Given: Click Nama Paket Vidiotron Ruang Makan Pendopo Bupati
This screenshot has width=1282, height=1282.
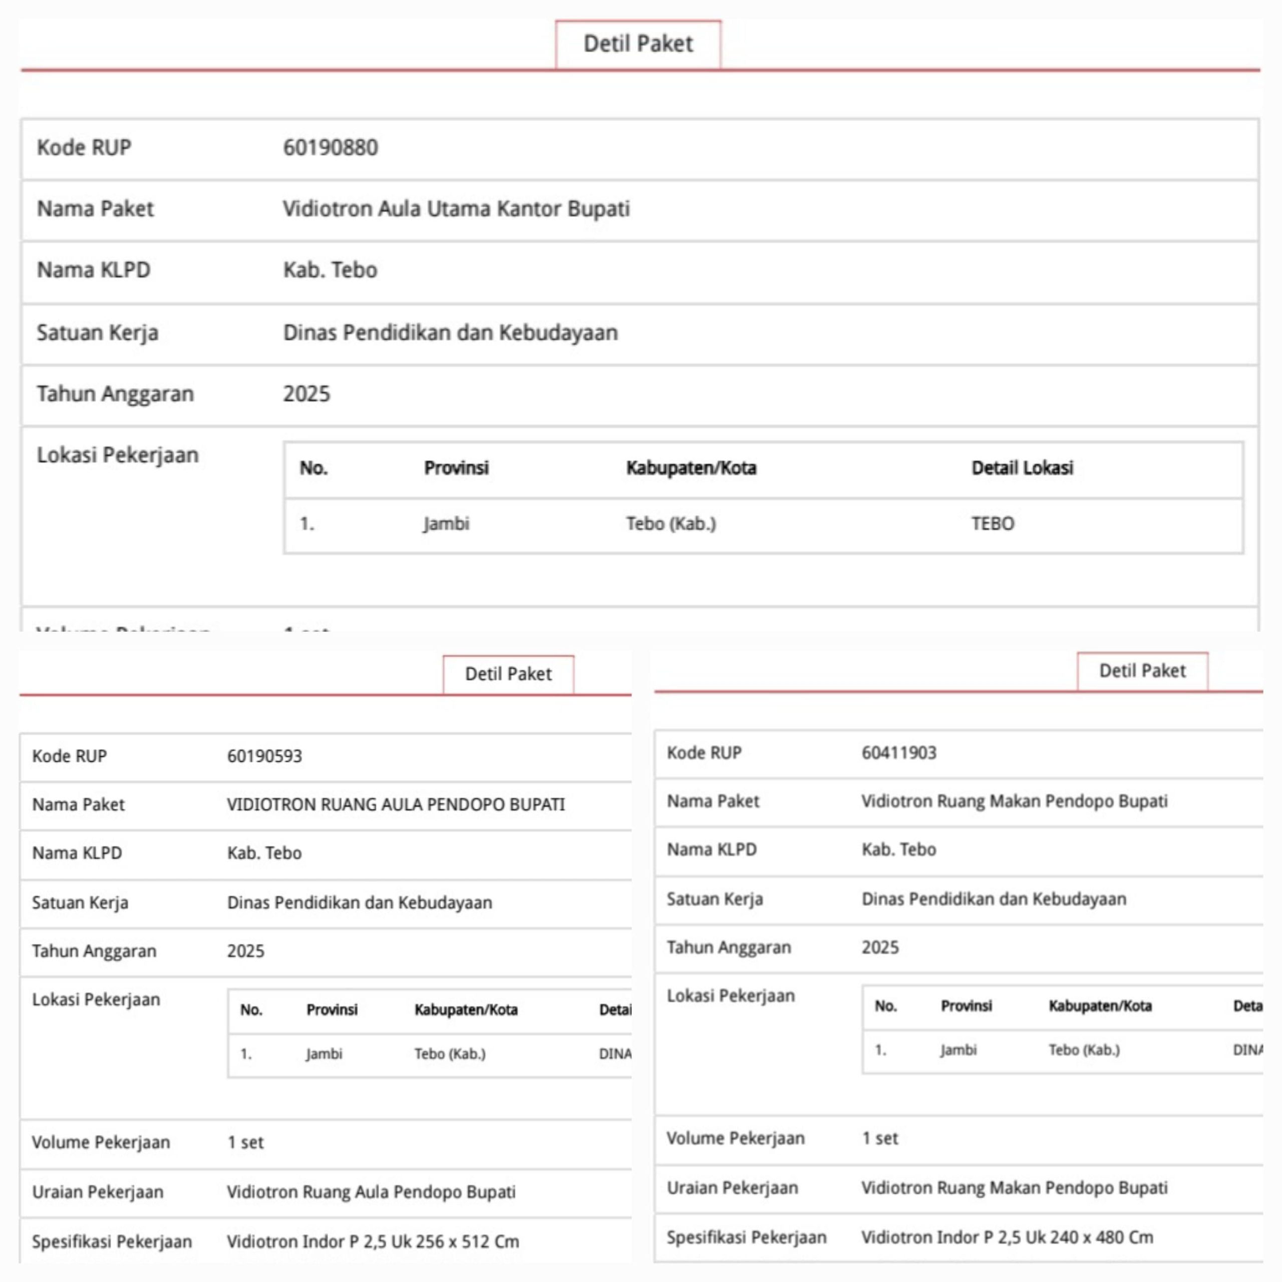Looking at the screenshot, I should 1014,802.
